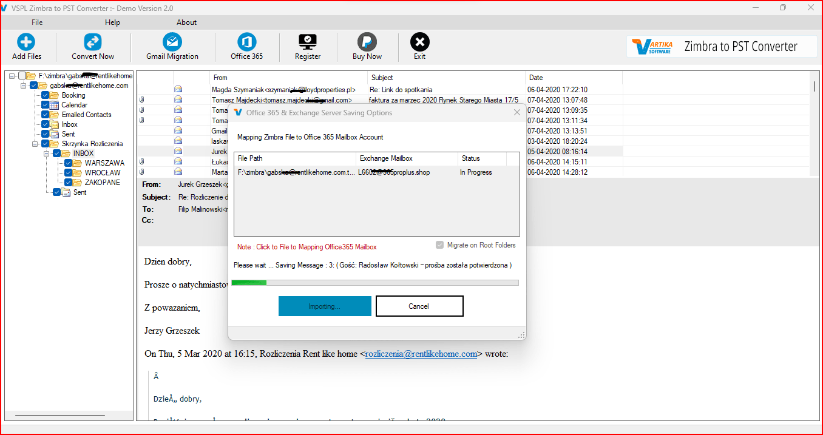Click the app logo in main title bar
Screen dimensions: 823x435
5,8
